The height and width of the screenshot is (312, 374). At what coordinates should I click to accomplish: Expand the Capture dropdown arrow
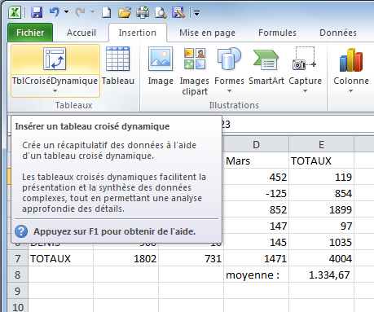point(305,90)
